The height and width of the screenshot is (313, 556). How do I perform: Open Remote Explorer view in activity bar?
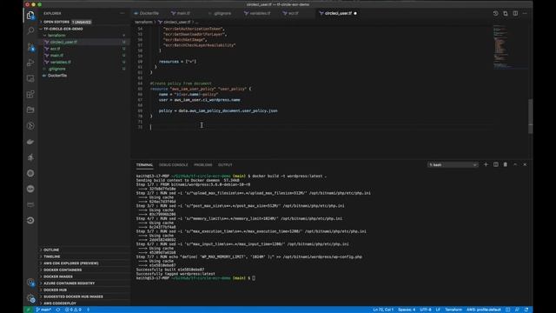coord(30,78)
